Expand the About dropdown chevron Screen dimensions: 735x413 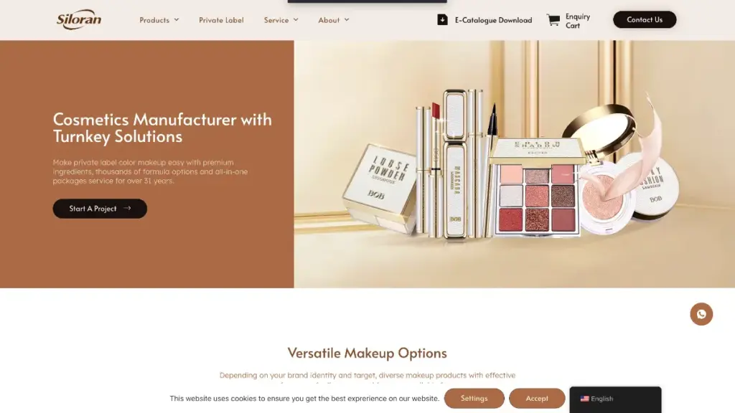pyautogui.click(x=347, y=19)
